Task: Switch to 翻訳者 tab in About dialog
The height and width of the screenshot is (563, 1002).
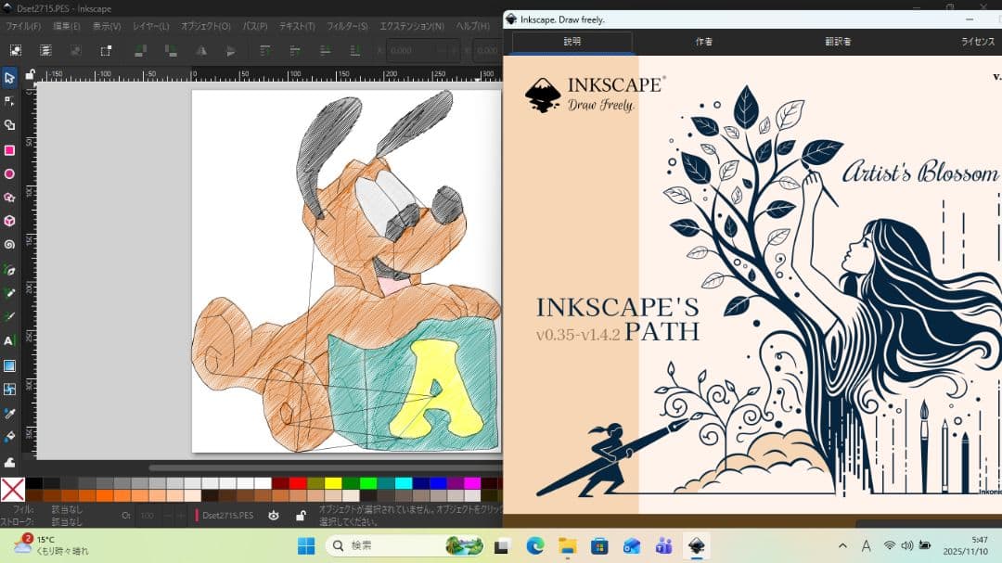Action: [837, 42]
